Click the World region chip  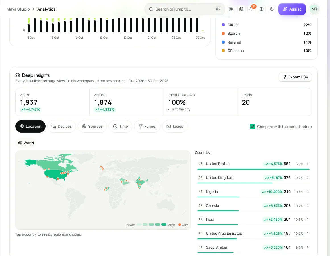(x=26, y=143)
